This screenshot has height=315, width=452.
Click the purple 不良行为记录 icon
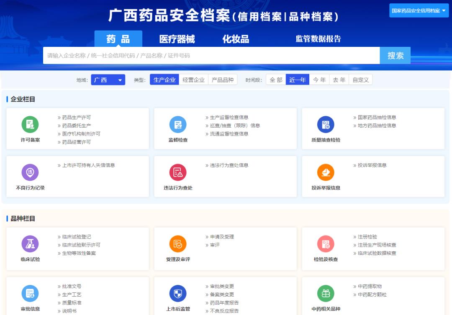point(30,172)
